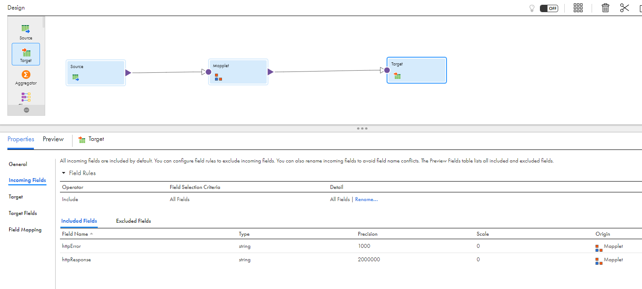Select the Target node on canvas
Screen dimensions: 642x289
point(417,70)
